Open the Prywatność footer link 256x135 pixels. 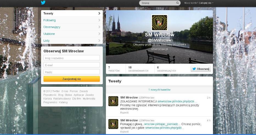coord(50,95)
